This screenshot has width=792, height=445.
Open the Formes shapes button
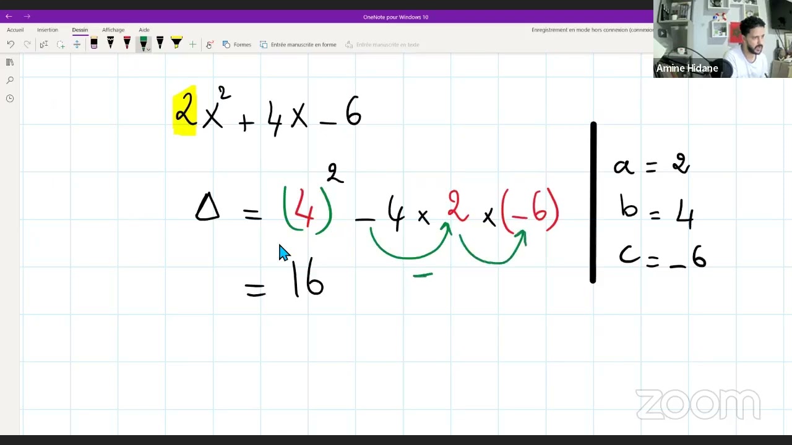[237, 44]
